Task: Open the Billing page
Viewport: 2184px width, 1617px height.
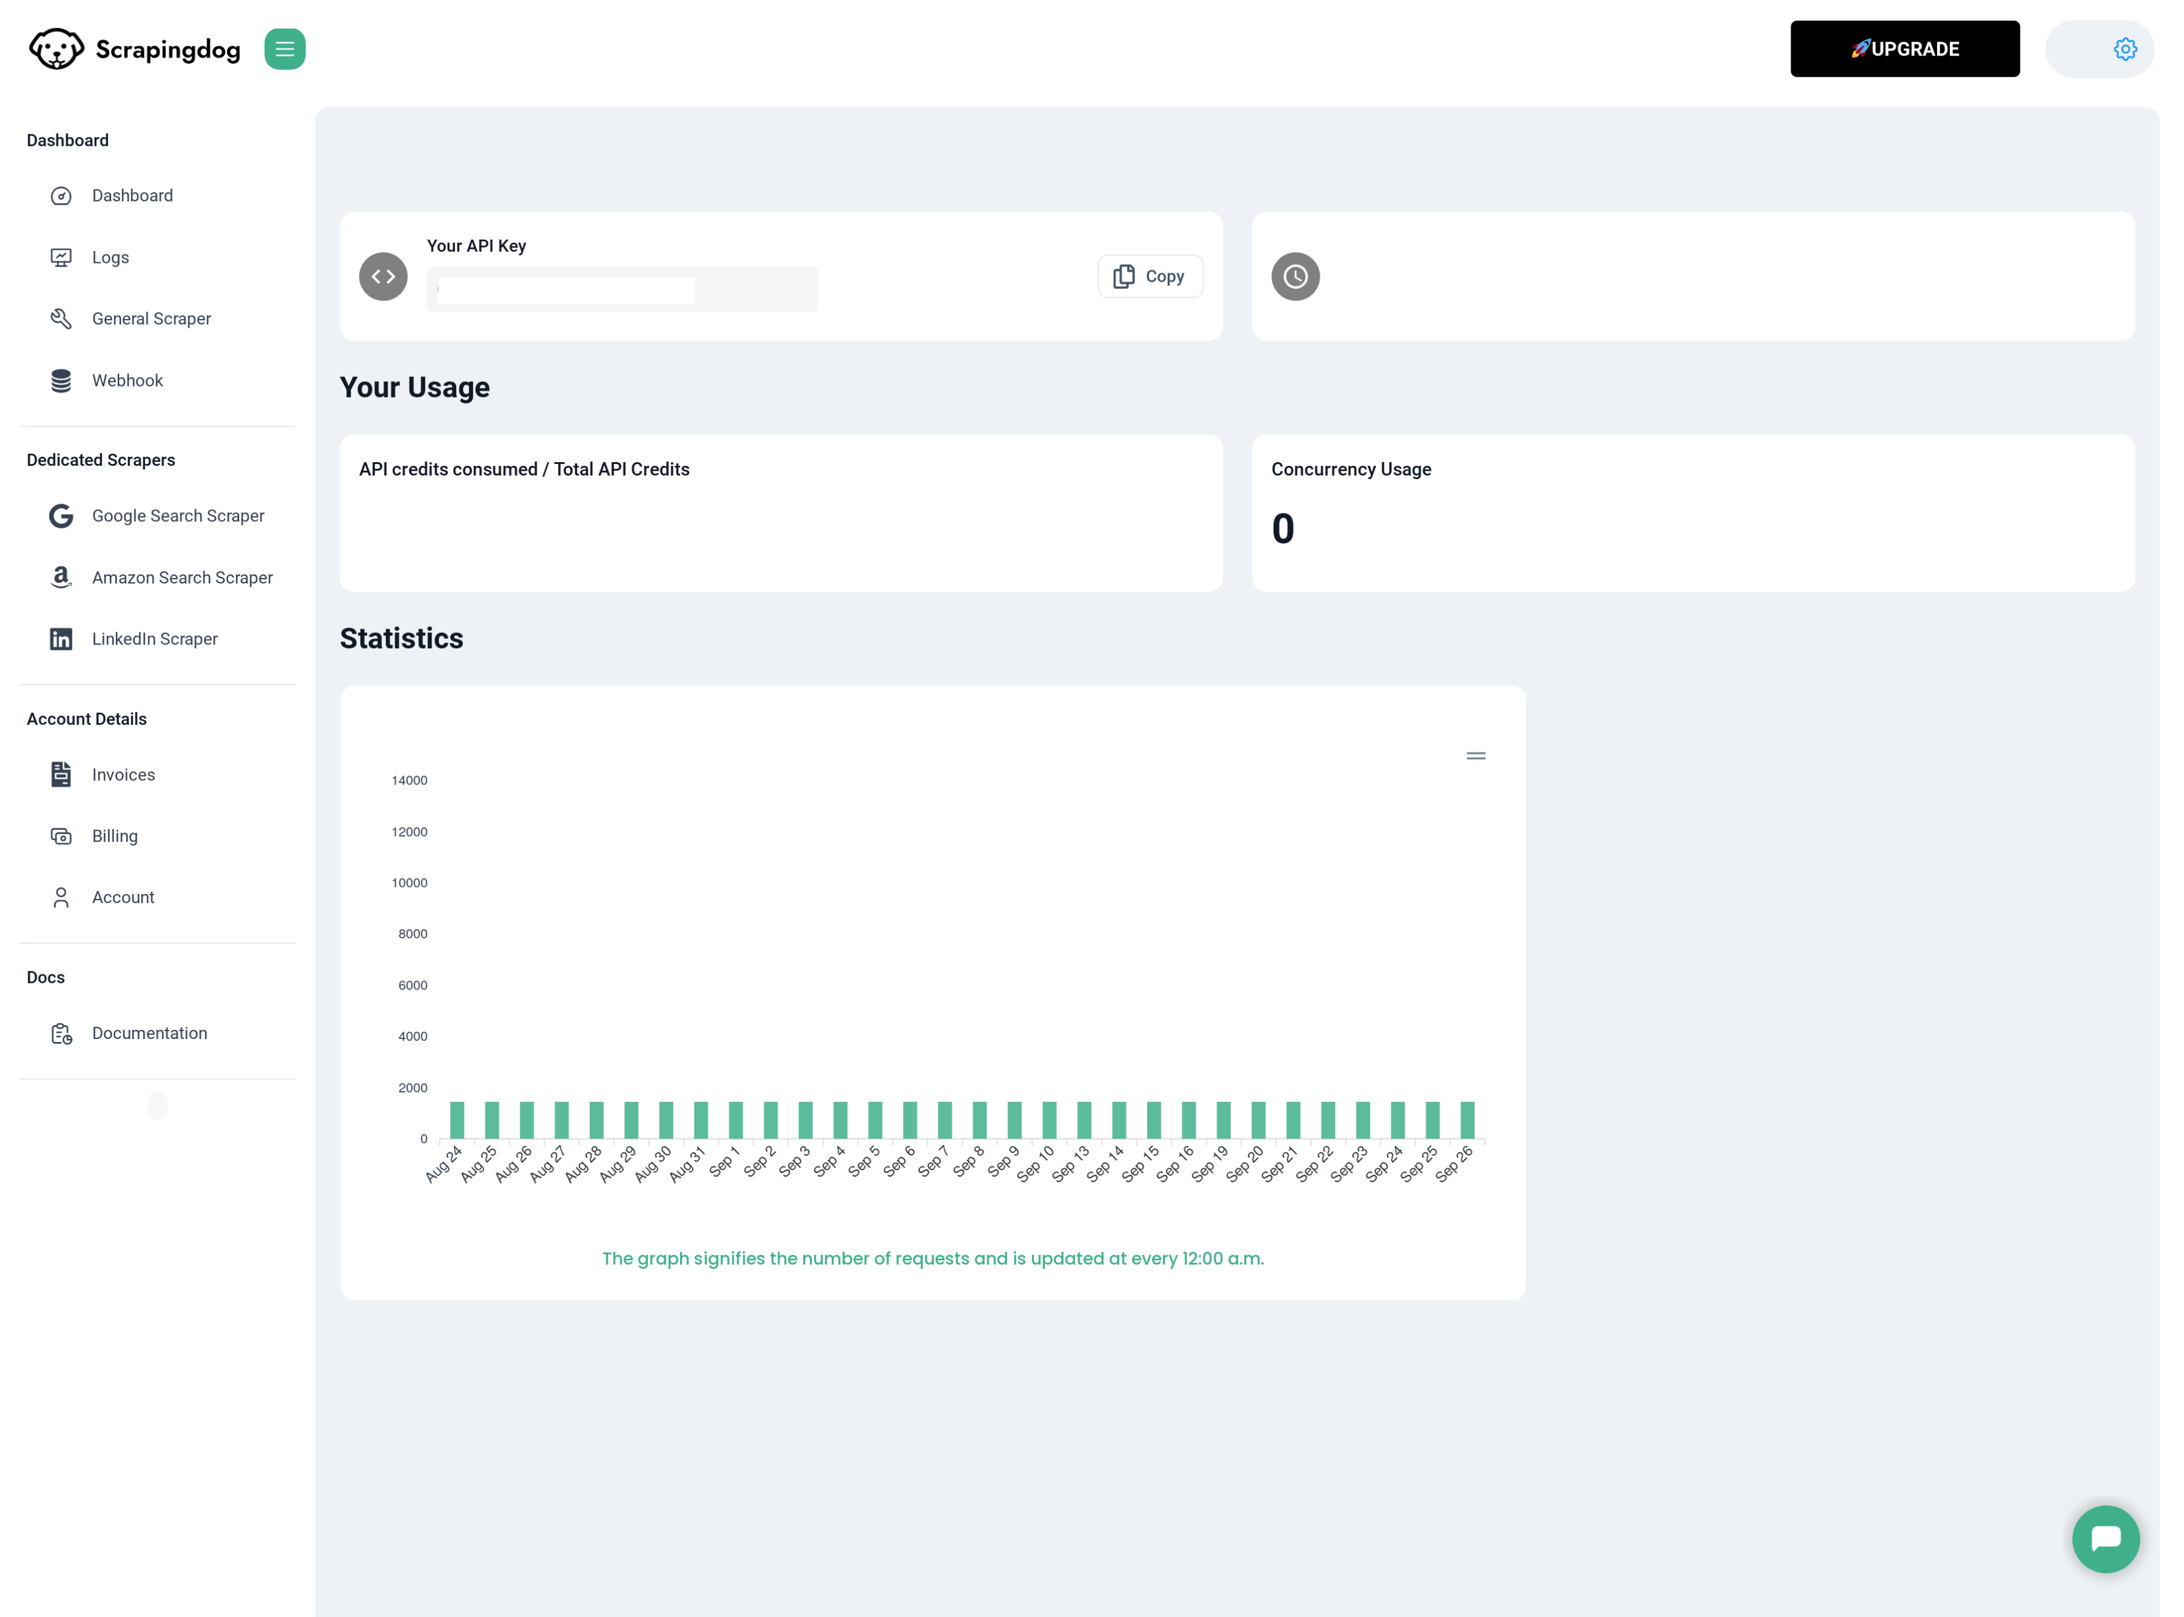Action: pyautogui.click(x=115, y=836)
